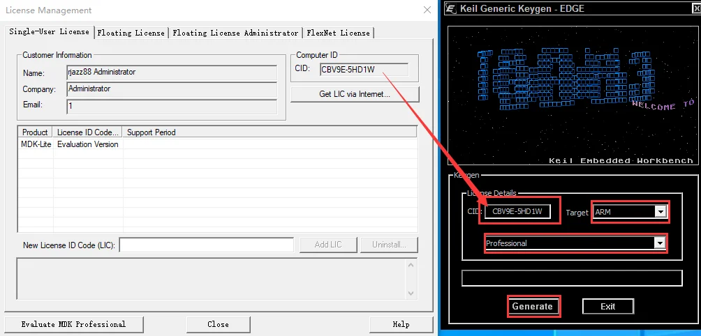701x336 pixels.
Task: Click Evaluate MDK Professional button
Action: [74, 324]
